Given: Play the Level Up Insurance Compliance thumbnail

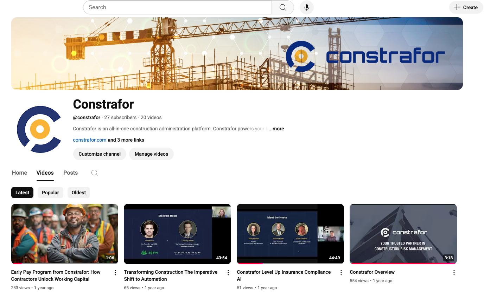Looking at the screenshot, I should [x=290, y=234].
